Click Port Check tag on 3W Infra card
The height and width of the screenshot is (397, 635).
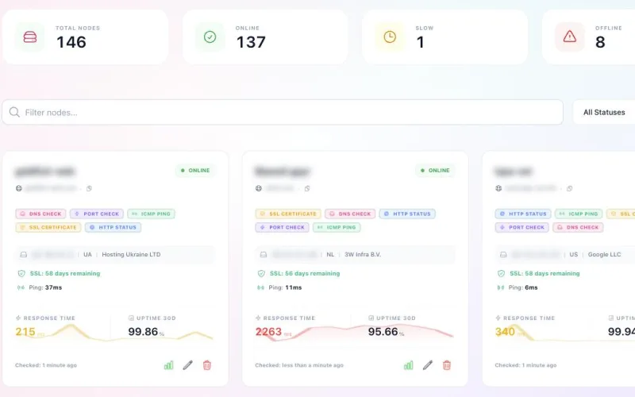pyautogui.click(x=283, y=227)
